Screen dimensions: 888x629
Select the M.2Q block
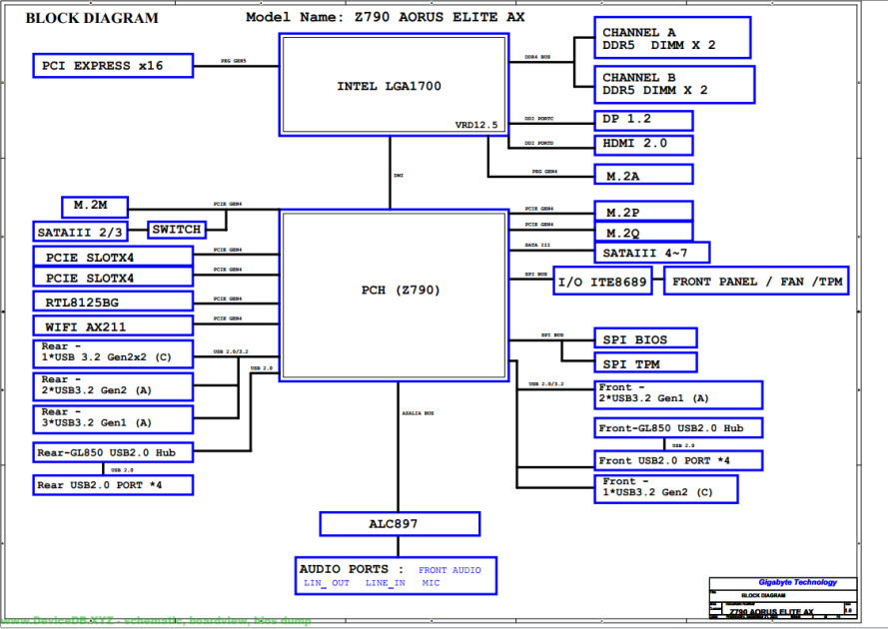point(643,232)
